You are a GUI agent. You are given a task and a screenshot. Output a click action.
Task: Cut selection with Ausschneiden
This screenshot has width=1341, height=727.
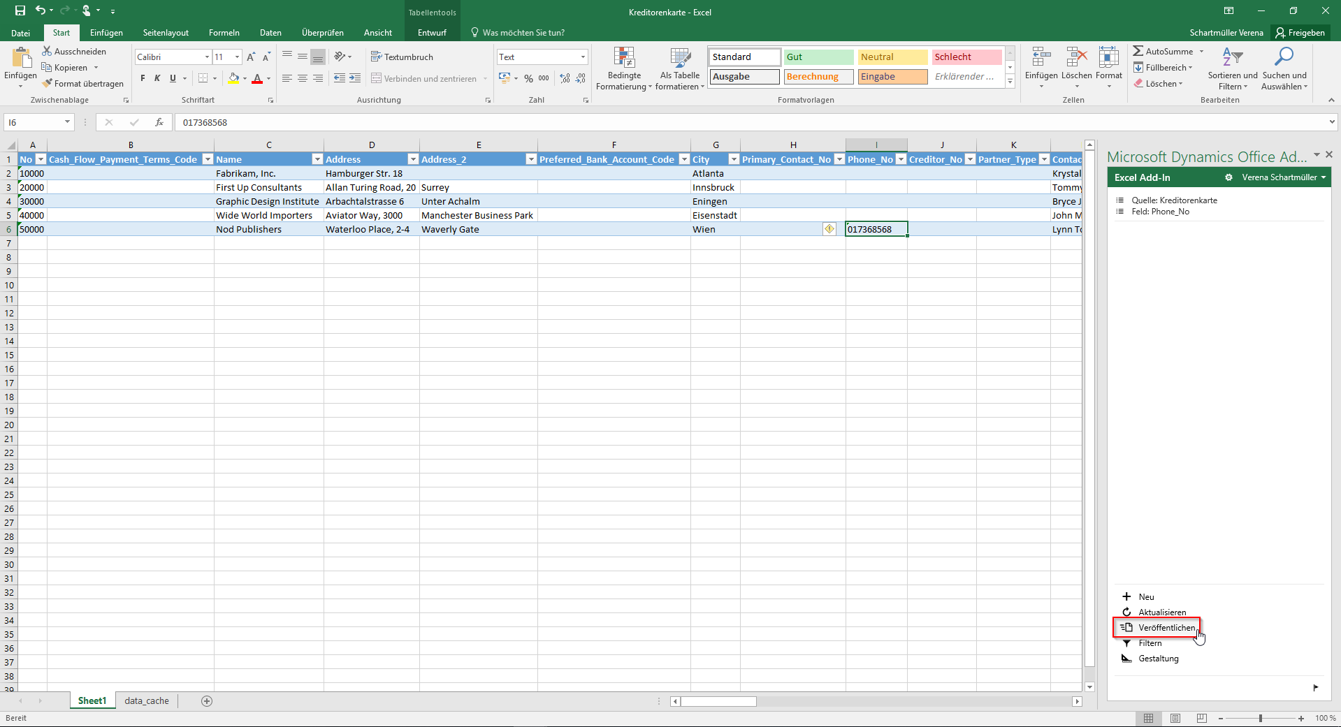[x=74, y=51]
